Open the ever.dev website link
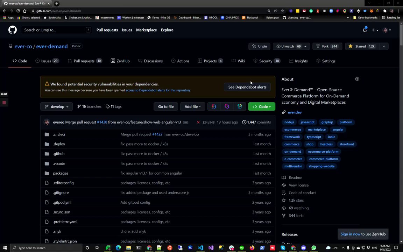The height and width of the screenshot is (252, 403). coord(295,112)
